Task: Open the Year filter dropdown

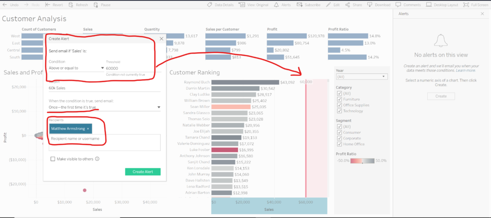Action: coord(362,77)
